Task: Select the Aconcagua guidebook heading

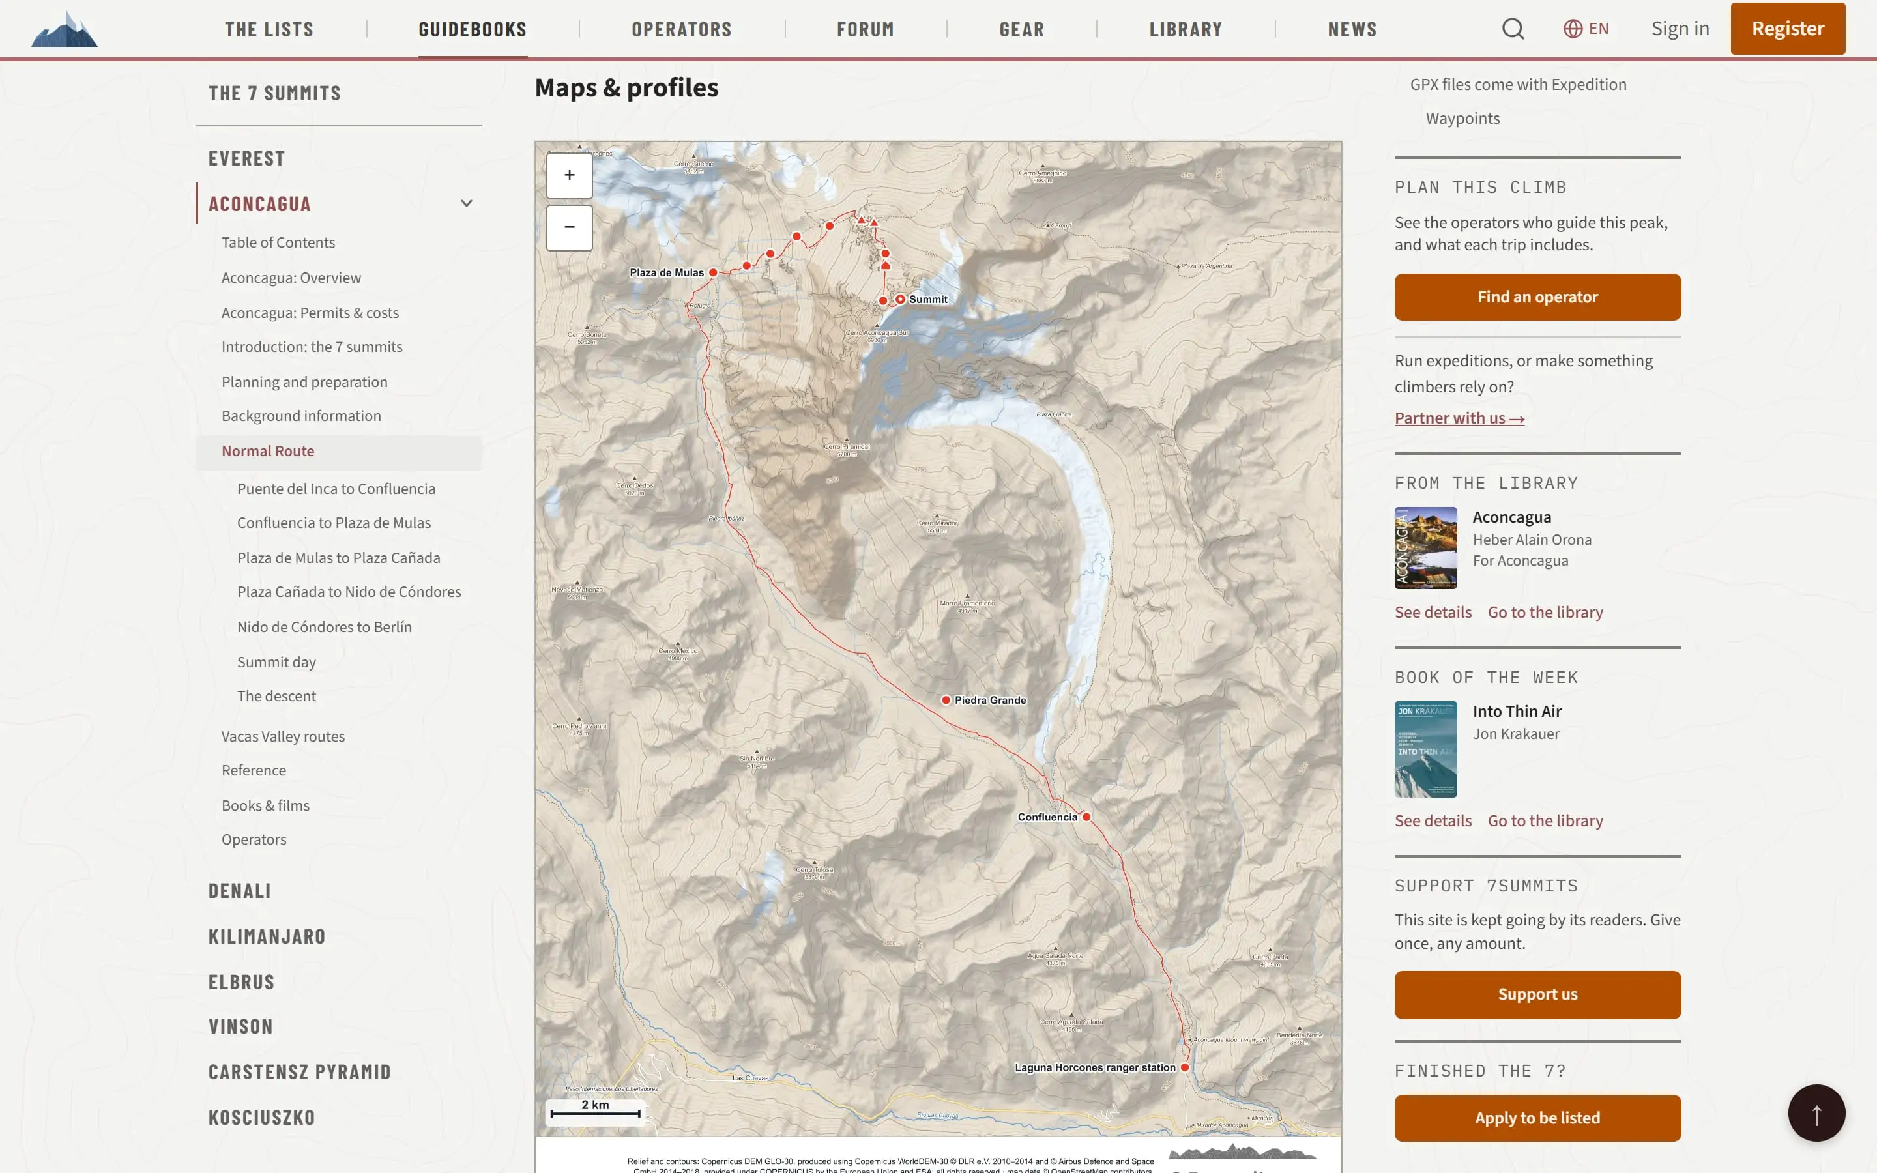Action: (259, 204)
